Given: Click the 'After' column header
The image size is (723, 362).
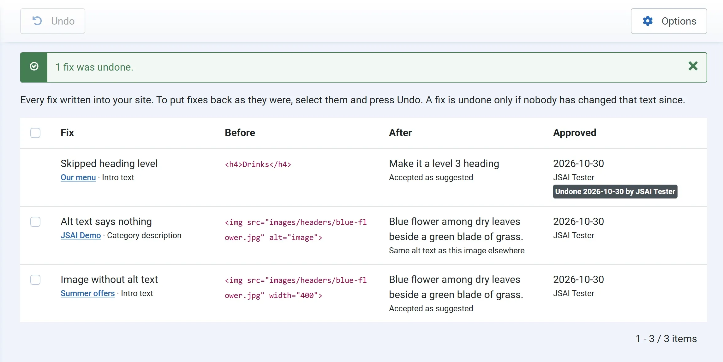Looking at the screenshot, I should tap(400, 133).
